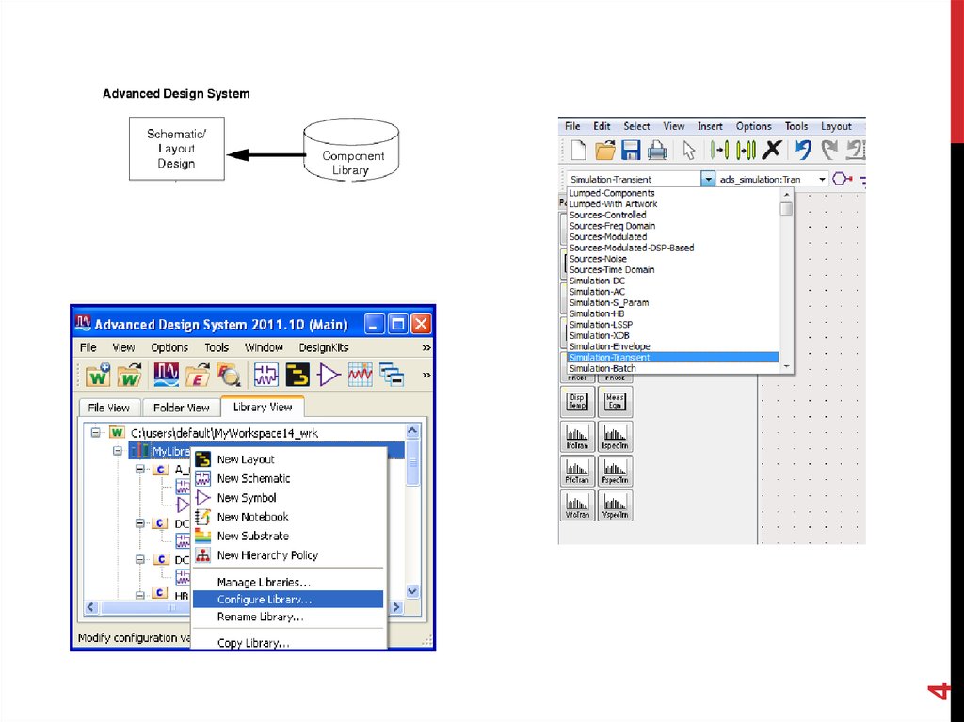Click the Undo arrow icon

click(x=802, y=151)
